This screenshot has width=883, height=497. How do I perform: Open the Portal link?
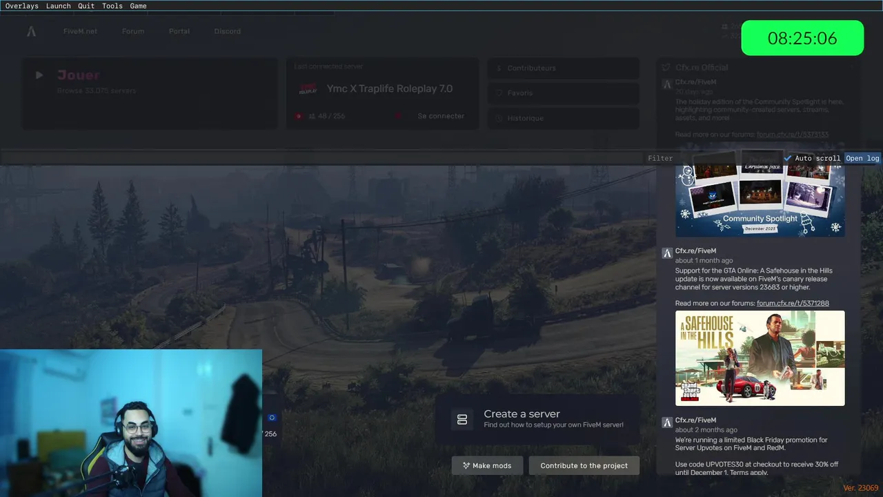pyautogui.click(x=179, y=31)
